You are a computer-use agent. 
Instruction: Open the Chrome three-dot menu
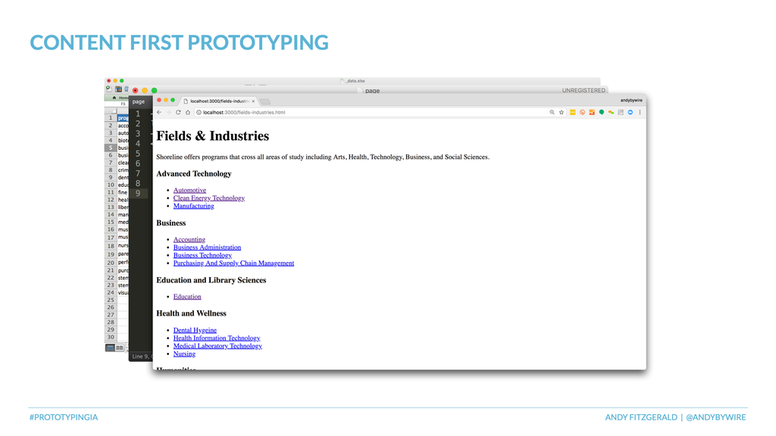(640, 112)
